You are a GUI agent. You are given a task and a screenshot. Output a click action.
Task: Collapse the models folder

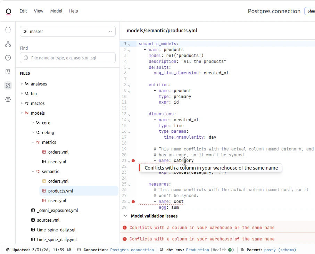tap(22, 113)
